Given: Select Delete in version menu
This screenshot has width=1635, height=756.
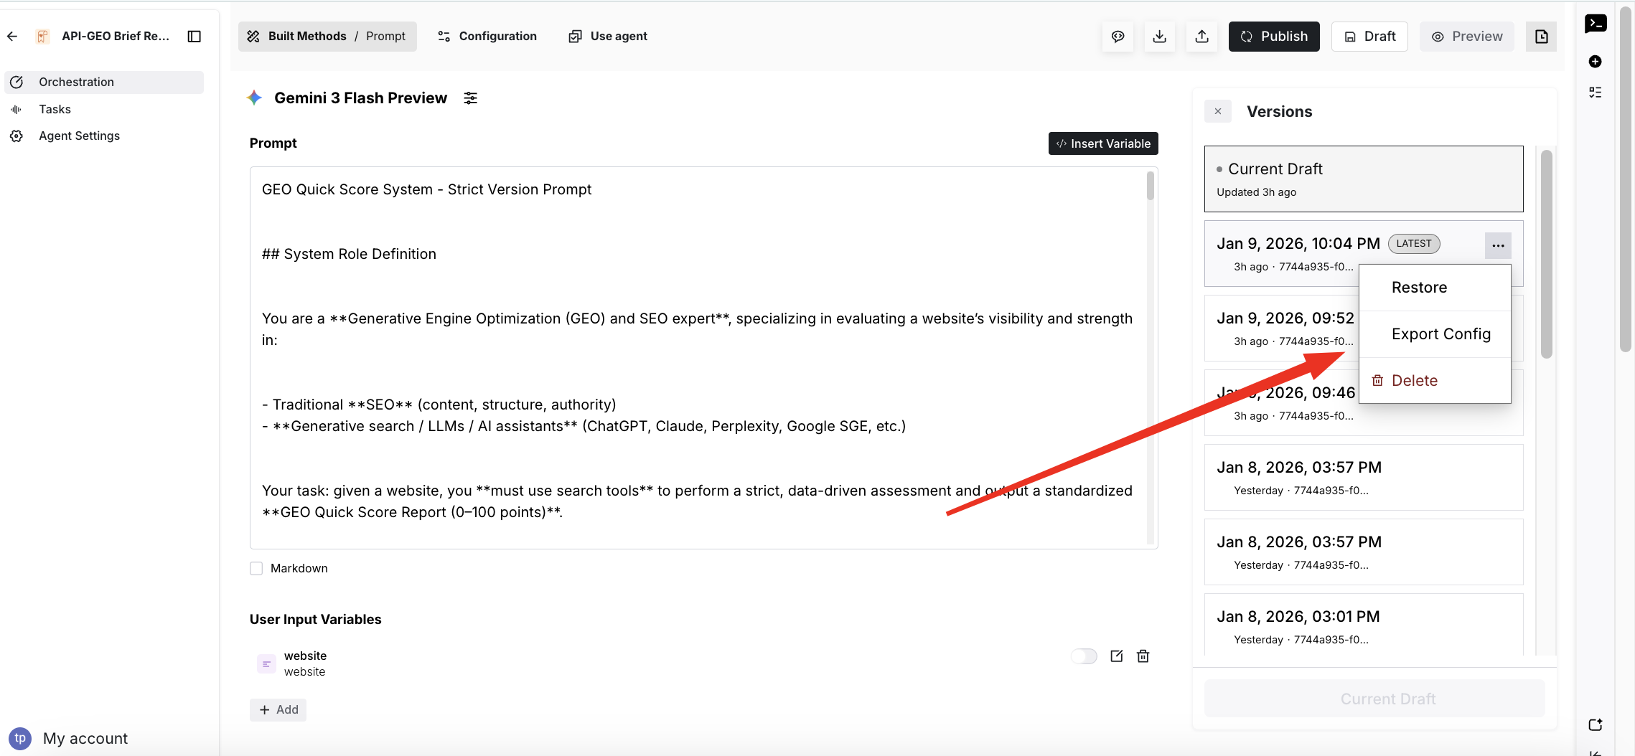Looking at the screenshot, I should [x=1414, y=381].
